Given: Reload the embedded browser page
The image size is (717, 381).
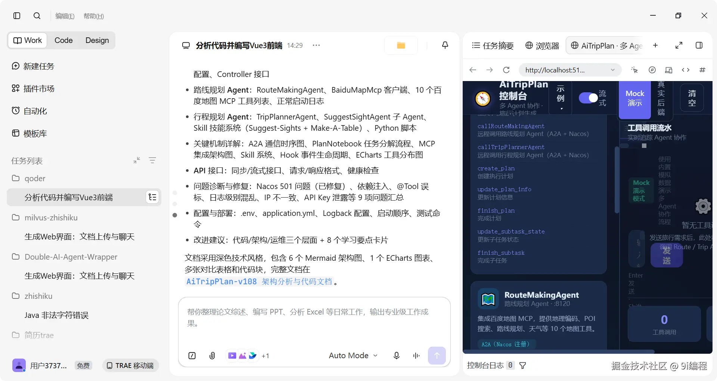Looking at the screenshot, I should [x=506, y=70].
